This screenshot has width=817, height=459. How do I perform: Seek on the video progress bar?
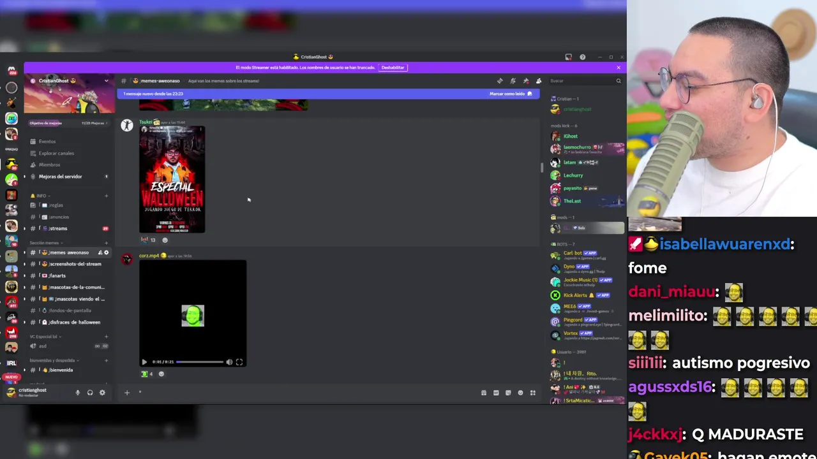pos(200,361)
